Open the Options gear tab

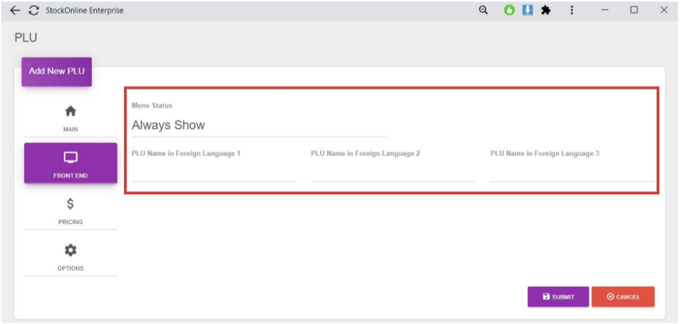tap(70, 256)
